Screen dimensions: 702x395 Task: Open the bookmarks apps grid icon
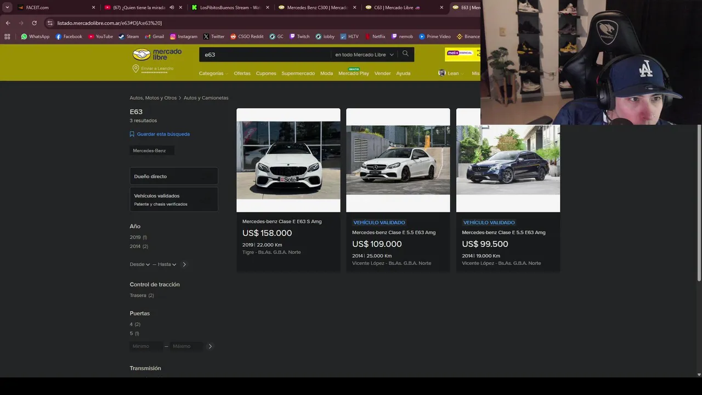click(x=7, y=37)
